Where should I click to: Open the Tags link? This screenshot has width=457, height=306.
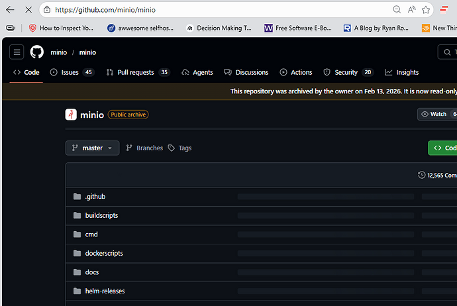point(179,148)
